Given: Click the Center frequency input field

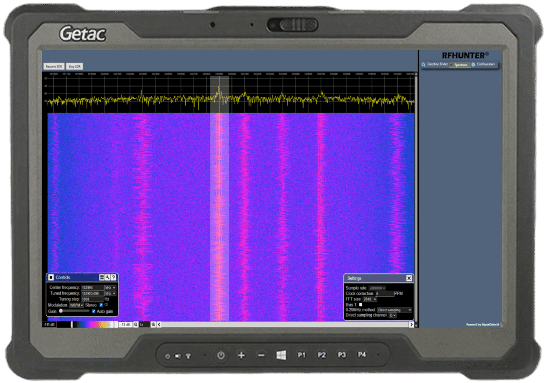Looking at the screenshot, I should [92, 287].
